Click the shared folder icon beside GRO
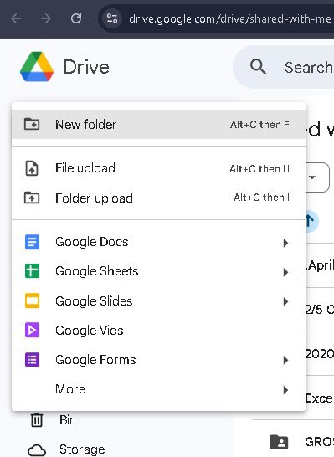The image size is (334, 457). pos(279,442)
